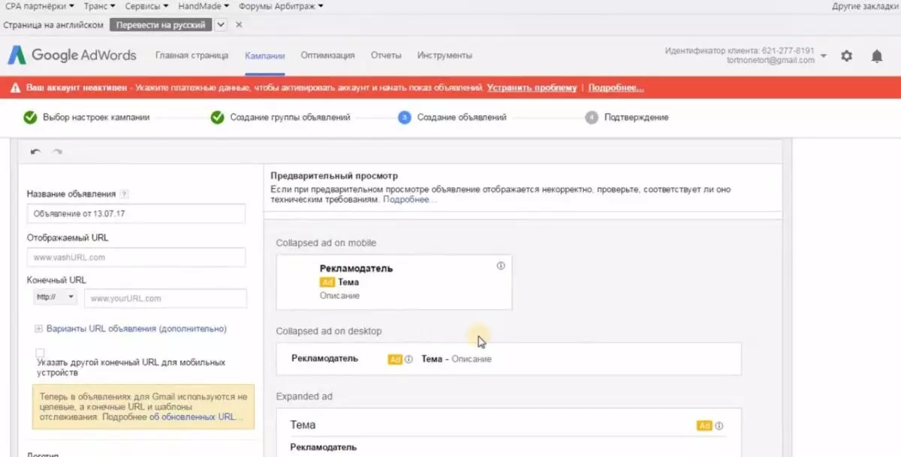Go to Главная страница tab
Screen dimensions: 901x457
pos(191,56)
